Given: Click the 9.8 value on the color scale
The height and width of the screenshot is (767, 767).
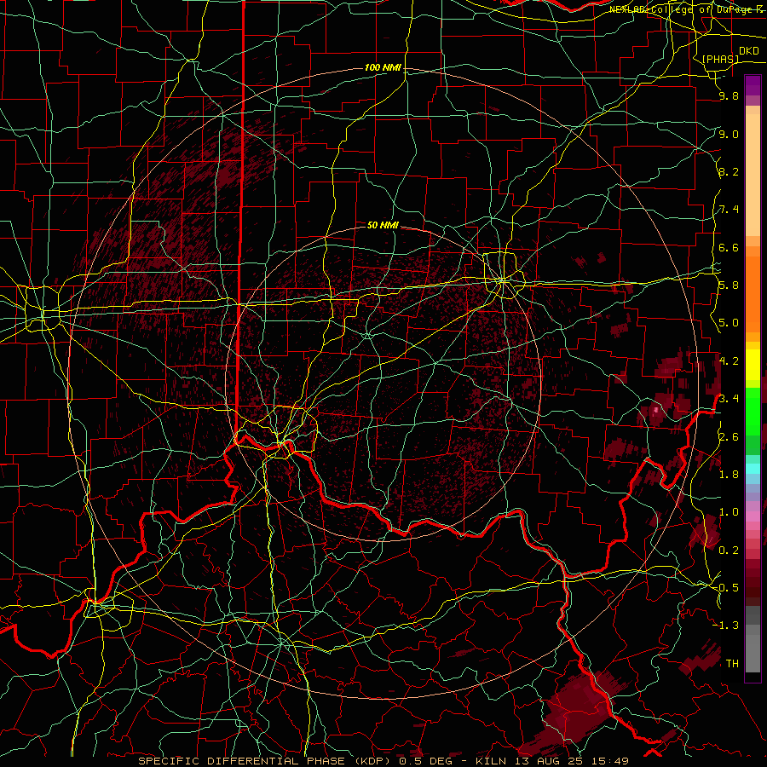Looking at the screenshot, I should 729,95.
